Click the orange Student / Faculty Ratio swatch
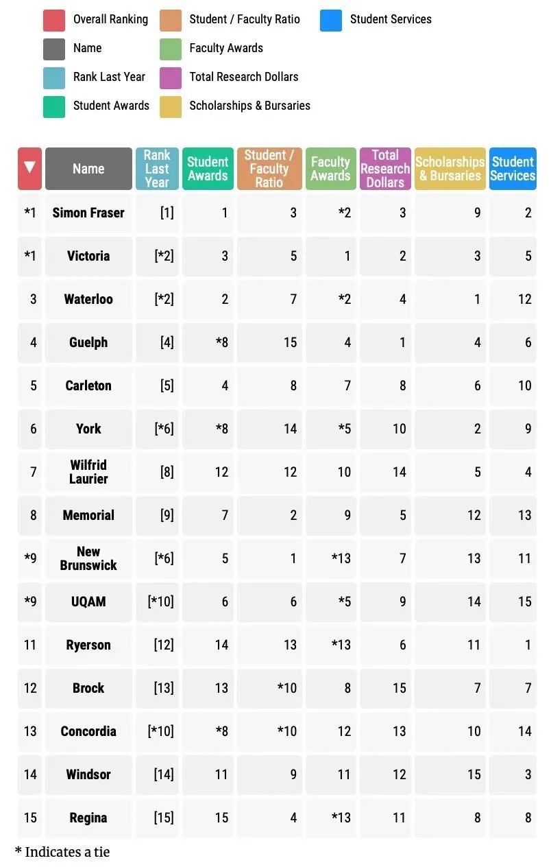This screenshot has height=867, width=551. coord(171,21)
